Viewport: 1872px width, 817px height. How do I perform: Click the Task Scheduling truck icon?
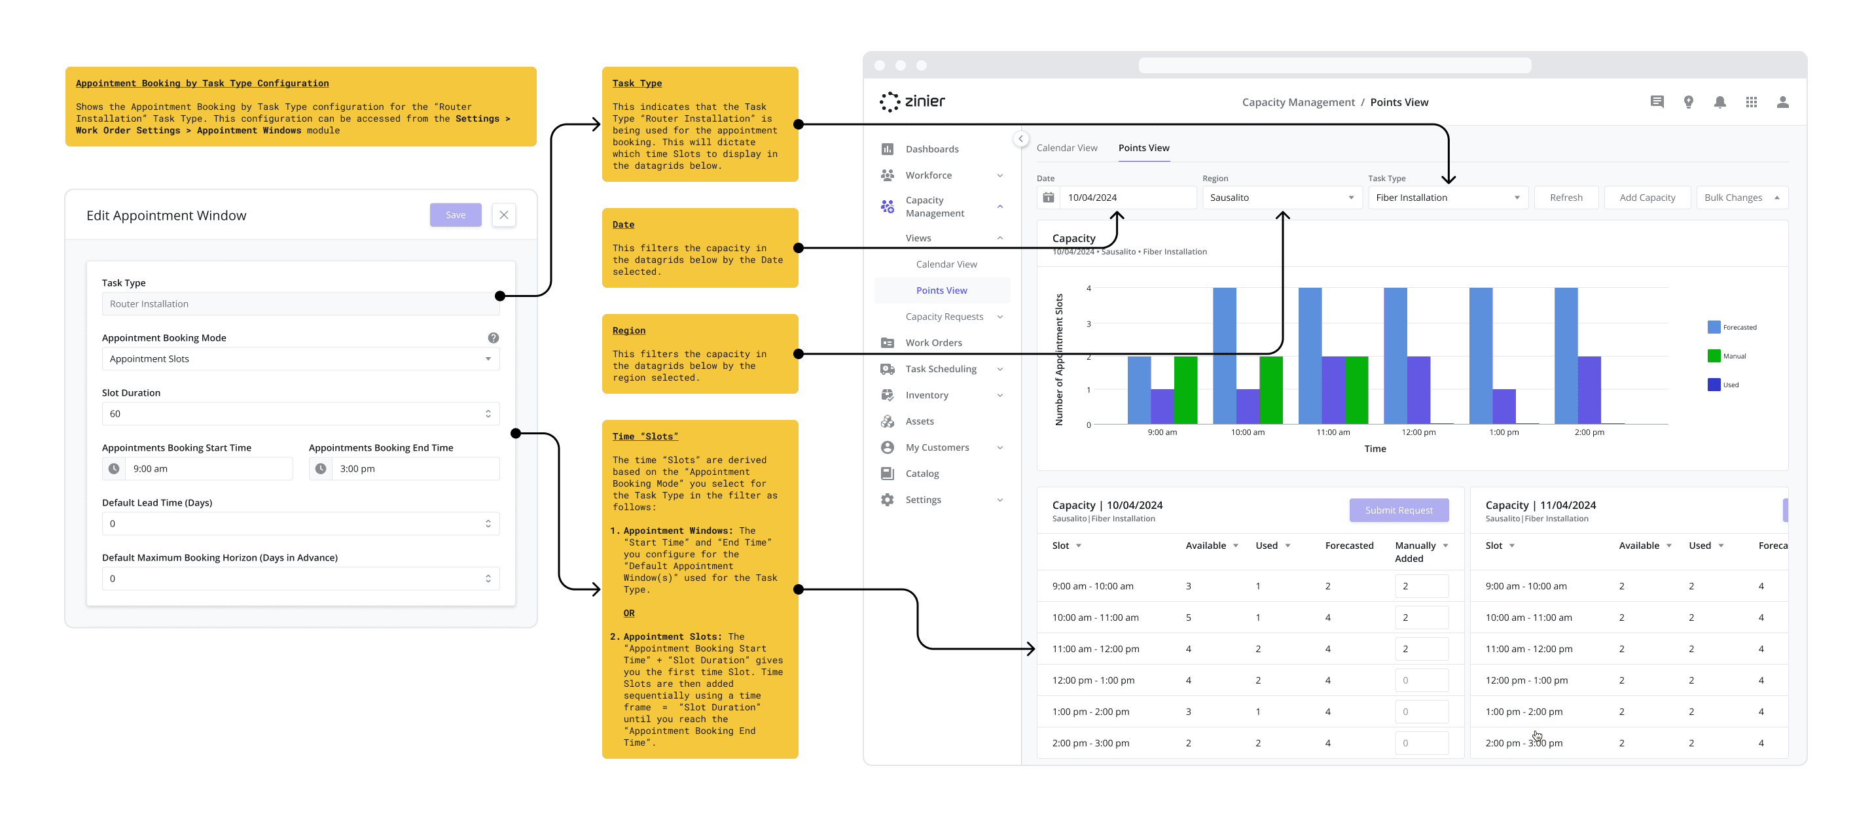pyautogui.click(x=888, y=369)
